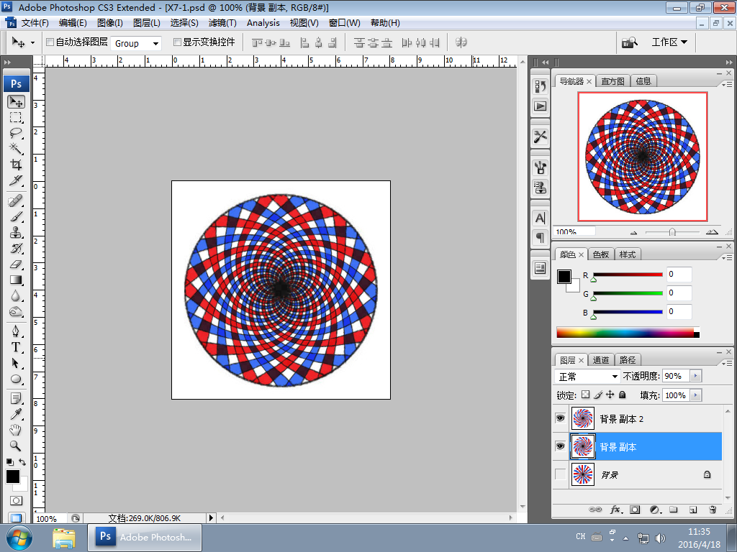737x552 pixels.
Task: Open Windows Explorer from the taskbar
Action: [64, 537]
